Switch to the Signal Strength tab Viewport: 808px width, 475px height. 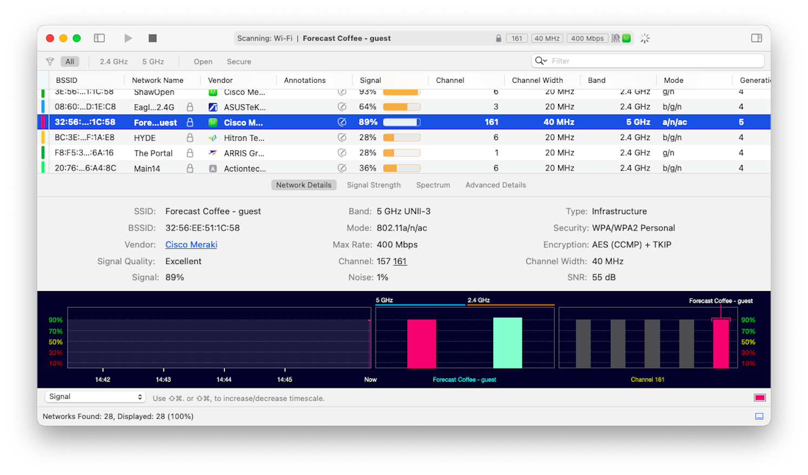coord(374,185)
